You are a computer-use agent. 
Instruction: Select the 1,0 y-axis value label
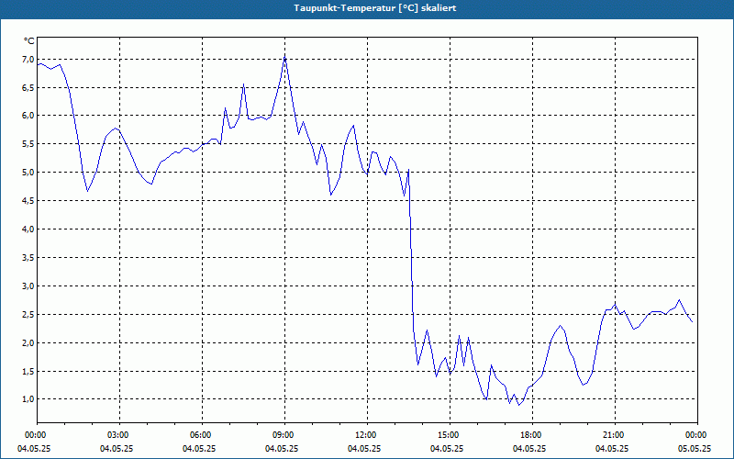28,399
